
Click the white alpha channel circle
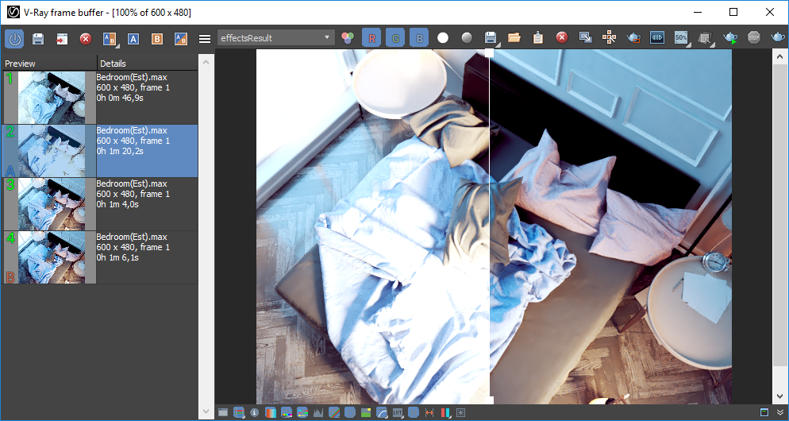[443, 38]
